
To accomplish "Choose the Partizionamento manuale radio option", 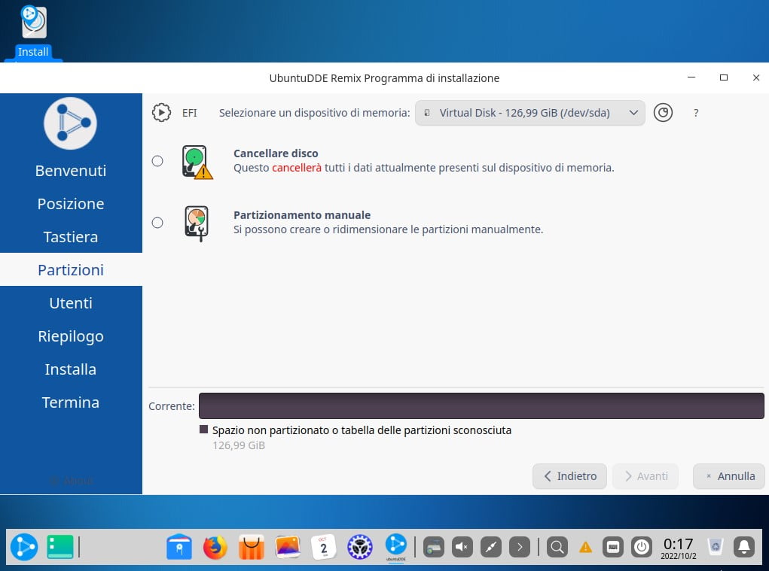I will tap(157, 223).
